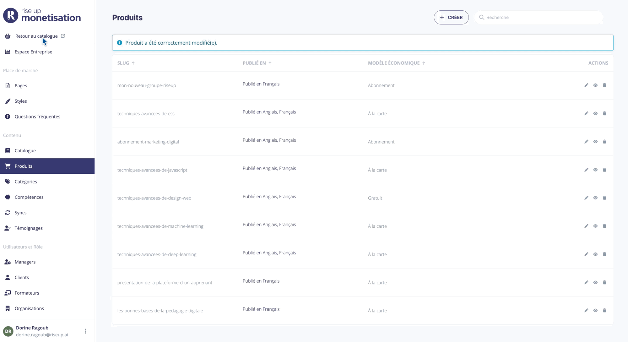The width and height of the screenshot is (628, 342).
Task: Open the external link icon beside Retour au catalogue
Action: [63, 36]
